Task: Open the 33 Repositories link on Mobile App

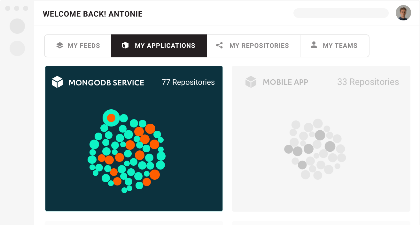Action: [368, 82]
